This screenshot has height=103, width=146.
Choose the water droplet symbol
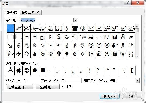pyautogui.click(x=35, y=54)
